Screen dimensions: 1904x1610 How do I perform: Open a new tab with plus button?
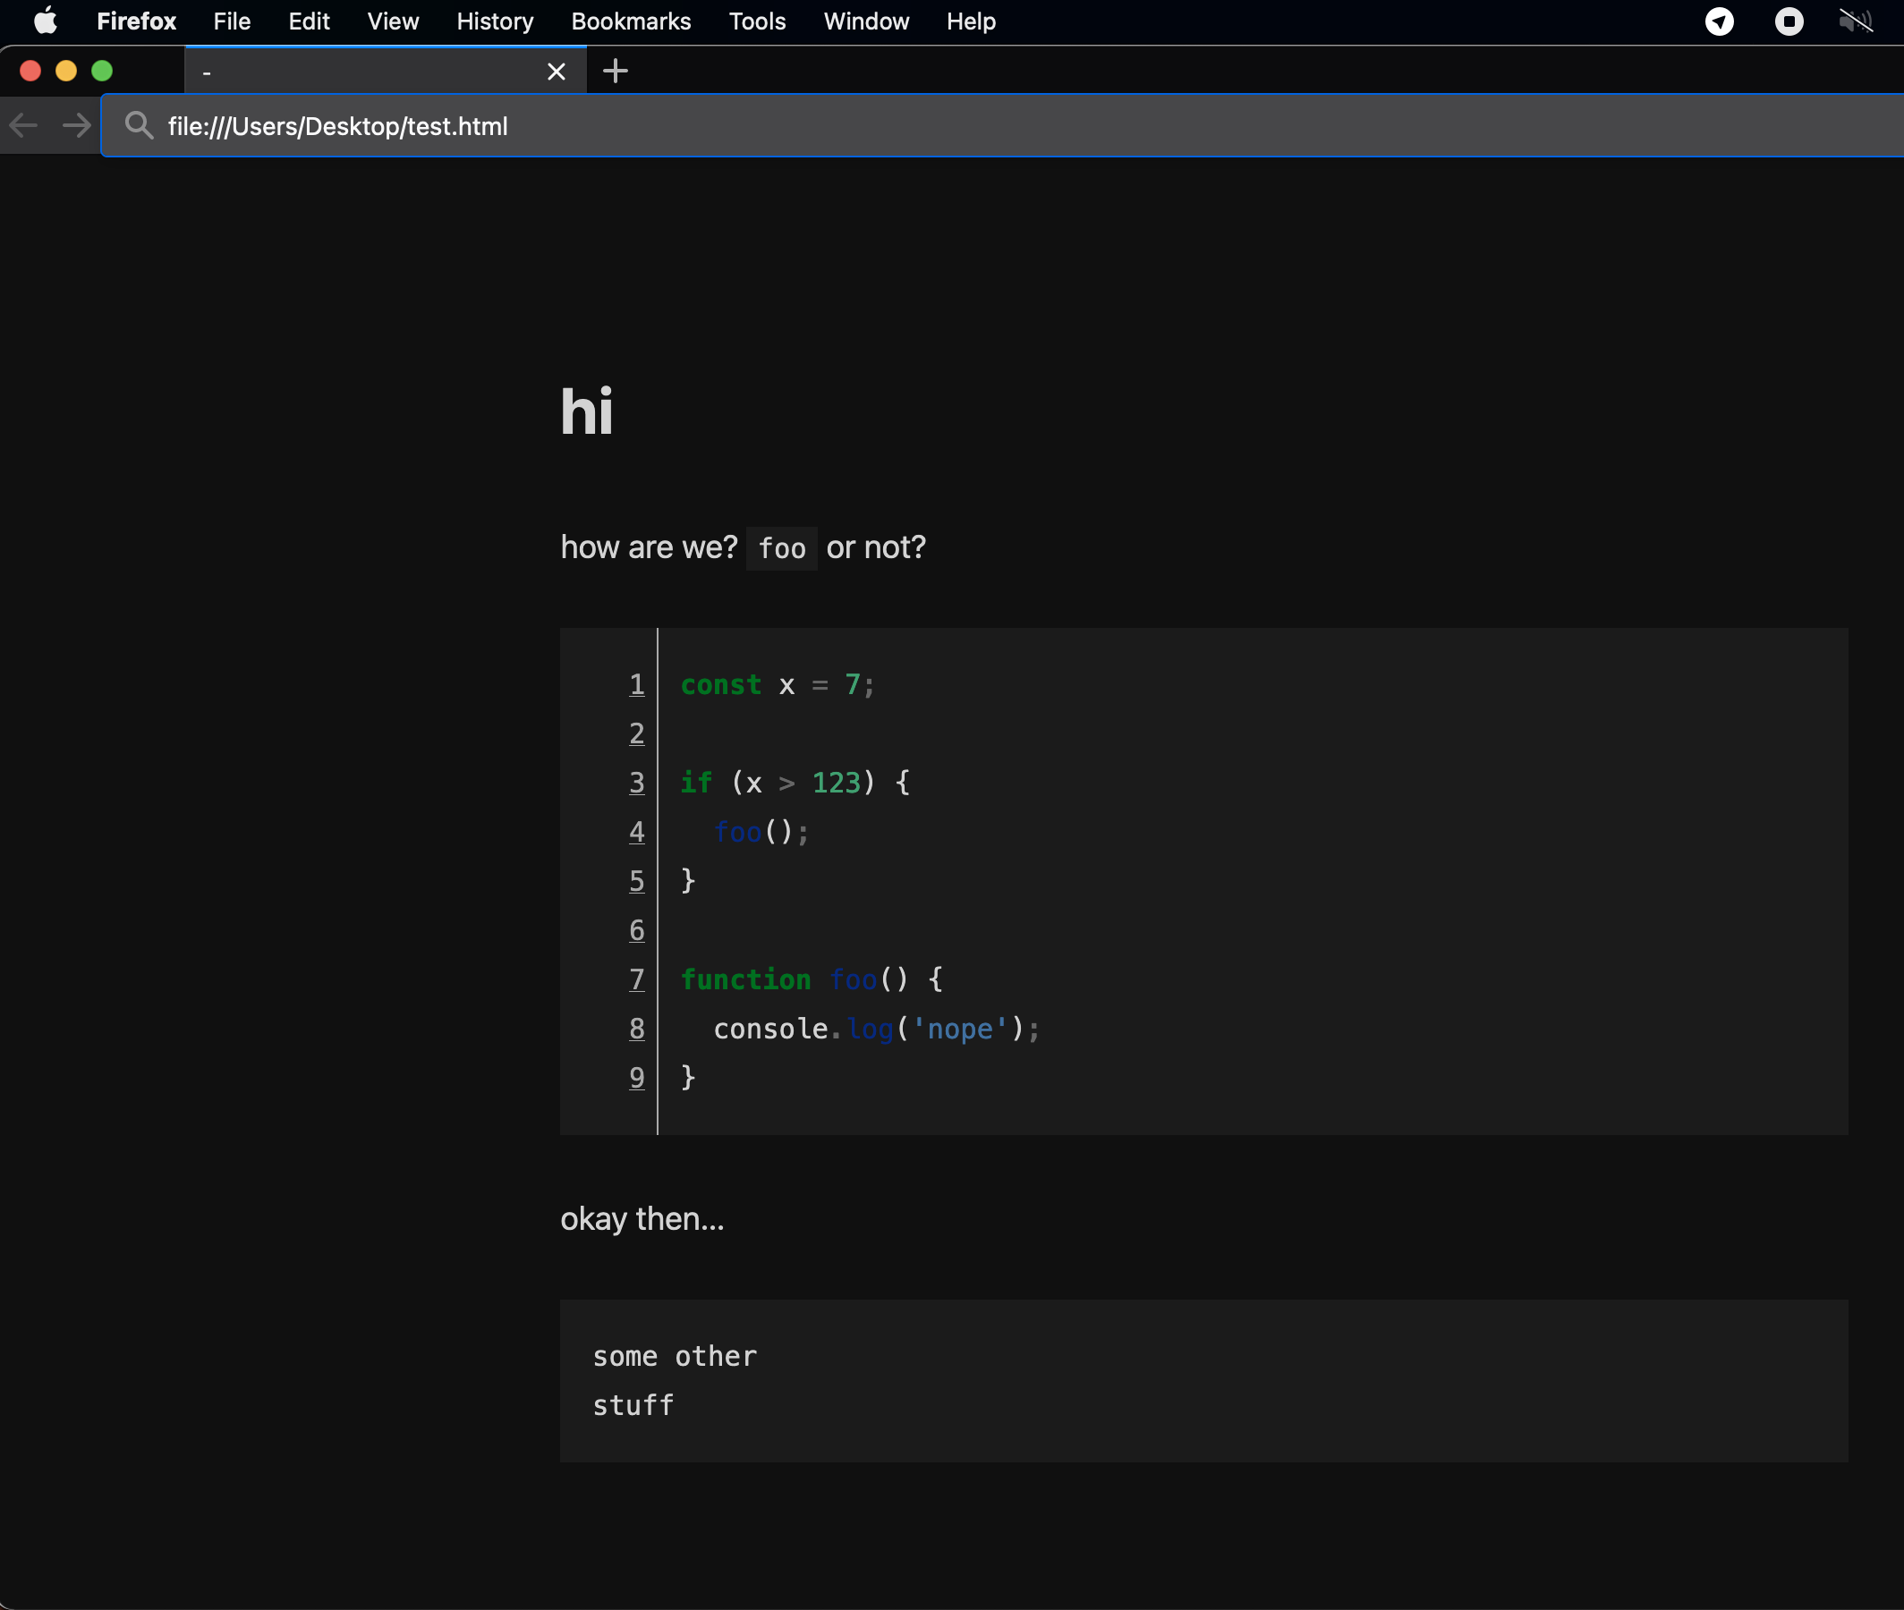[616, 72]
